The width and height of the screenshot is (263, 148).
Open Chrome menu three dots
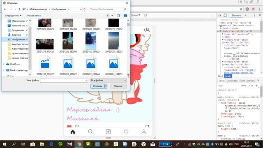(259, 9)
